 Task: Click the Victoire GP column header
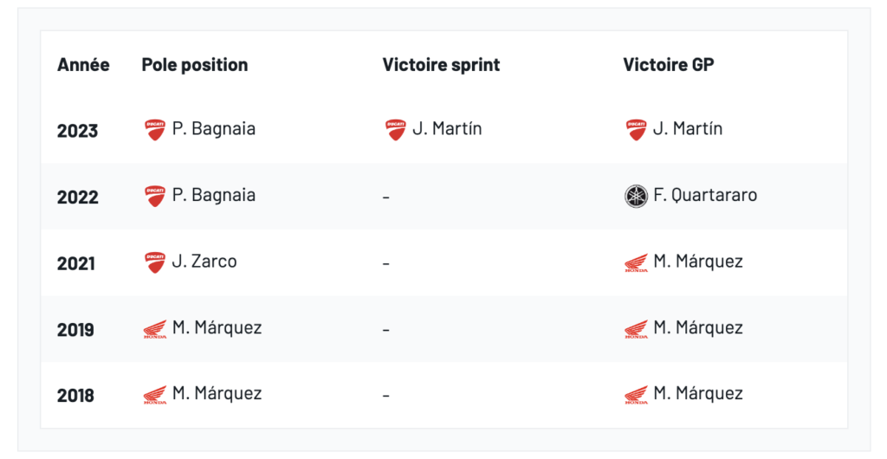[668, 65]
